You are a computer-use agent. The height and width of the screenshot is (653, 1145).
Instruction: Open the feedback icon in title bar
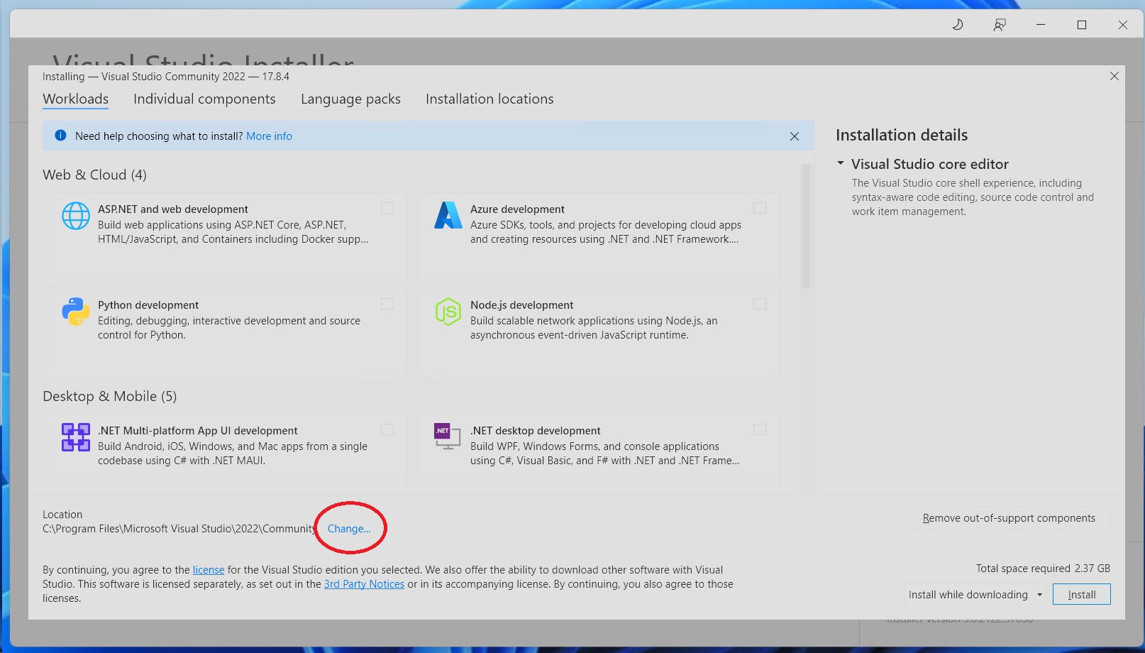coord(1000,25)
